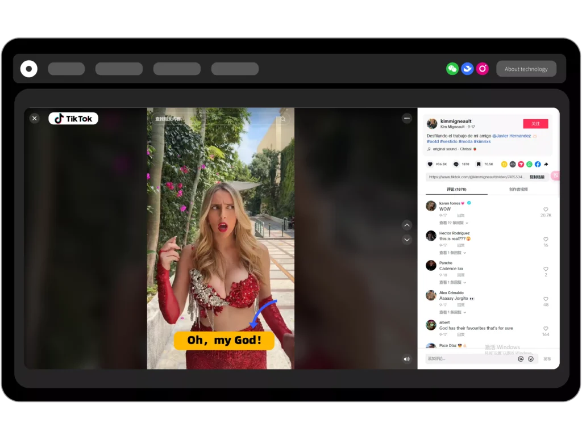The image size is (582, 436).
Task: Click the green WeChat icon in header
Action: (452, 69)
